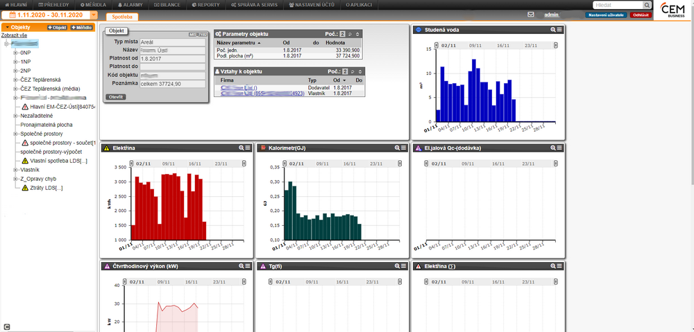The height and width of the screenshot is (332, 694).
Task: Open the Elektřina chart hamburger menu
Action: click(248, 148)
